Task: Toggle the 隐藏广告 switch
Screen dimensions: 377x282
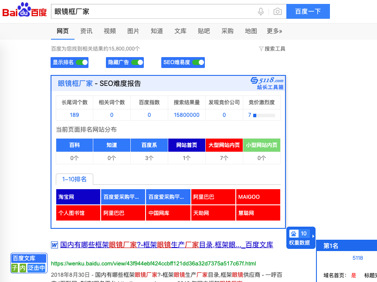Action: click(x=137, y=62)
